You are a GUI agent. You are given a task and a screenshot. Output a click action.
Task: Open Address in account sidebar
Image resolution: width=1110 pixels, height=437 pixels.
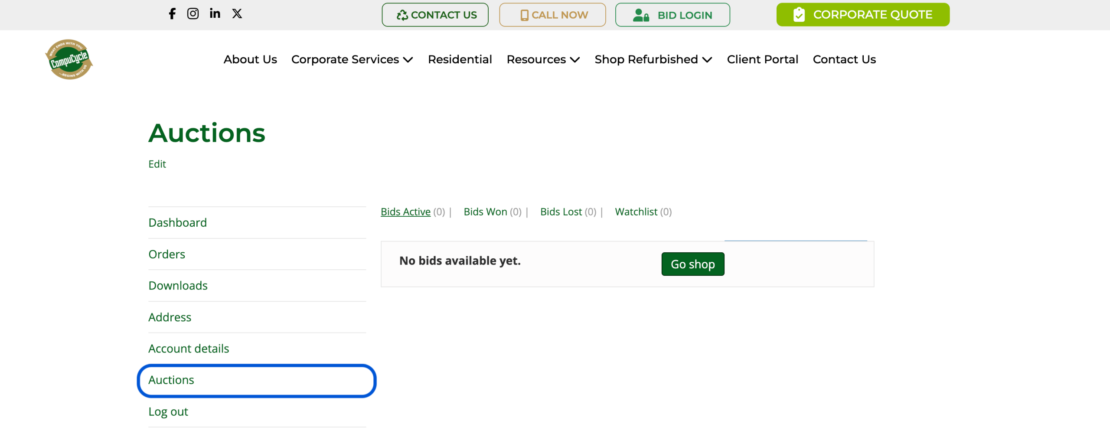[x=257, y=317]
